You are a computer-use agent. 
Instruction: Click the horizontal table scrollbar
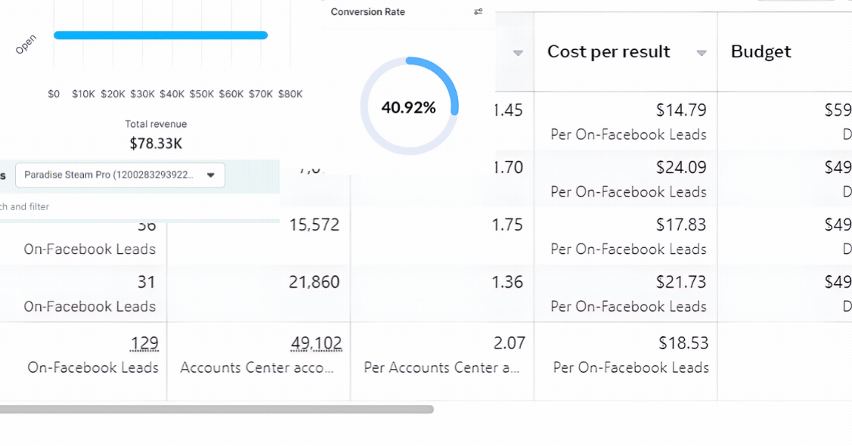coord(217,409)
